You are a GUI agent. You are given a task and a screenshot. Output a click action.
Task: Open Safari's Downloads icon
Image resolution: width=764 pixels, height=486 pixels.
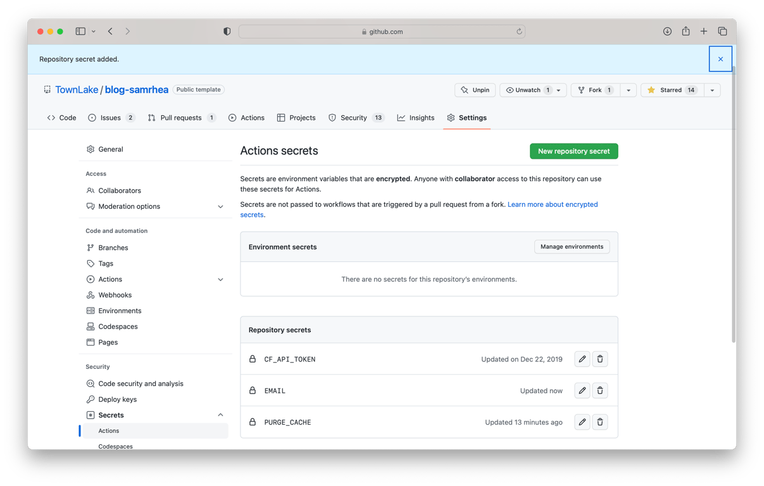click(667, 30)
